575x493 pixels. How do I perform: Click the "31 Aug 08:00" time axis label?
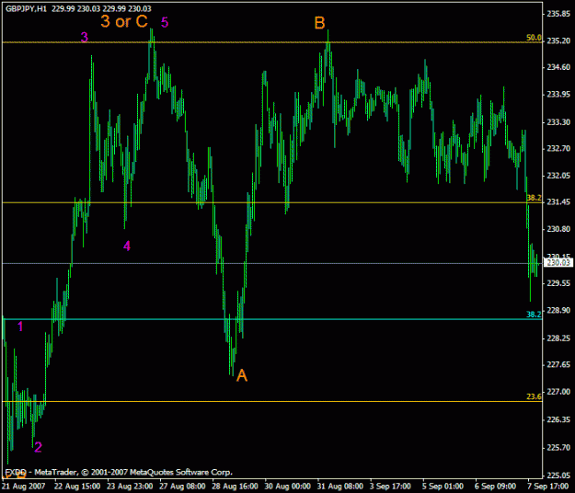point(339,487)
